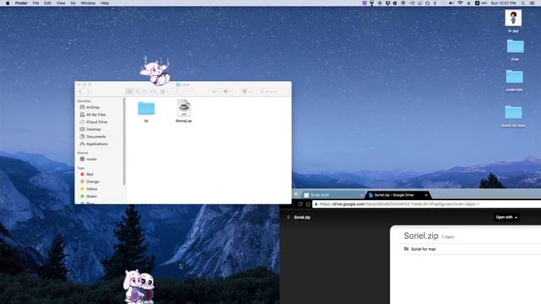The width and height of the screenshot is (541, 304).
Task: Switch Finder to list view
Action: (137, 91)
